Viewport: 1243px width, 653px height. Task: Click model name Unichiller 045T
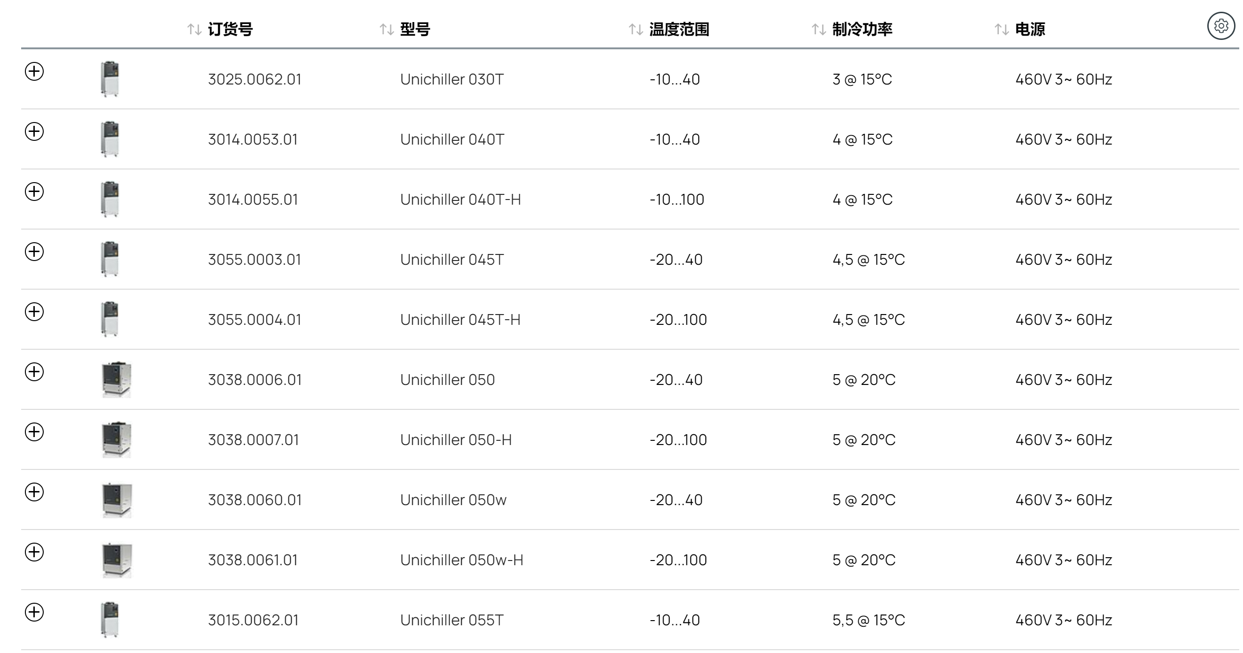[x=452, y=259]
